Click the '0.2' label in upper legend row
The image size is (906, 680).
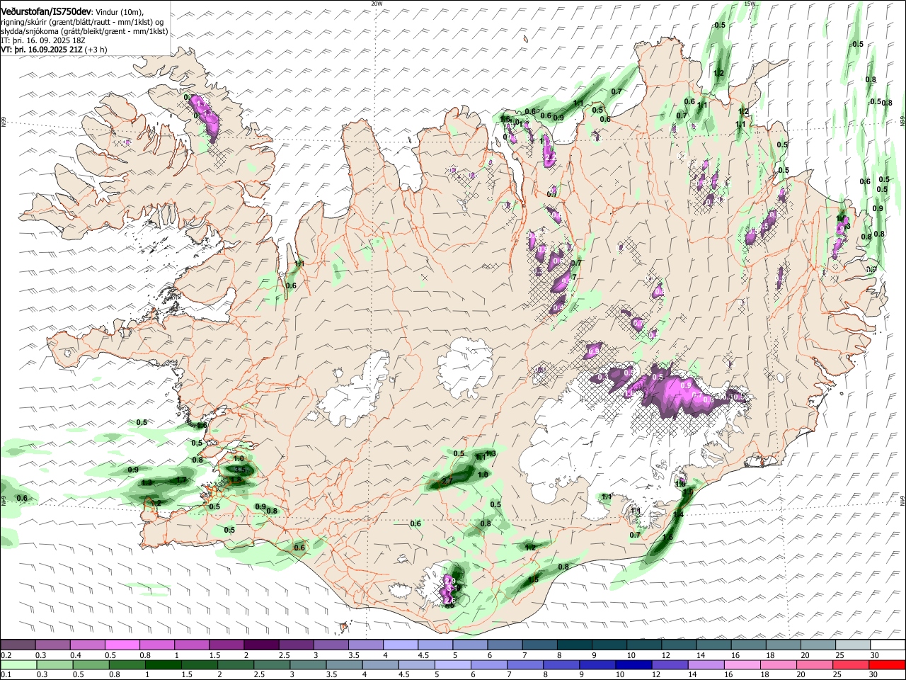6,655
